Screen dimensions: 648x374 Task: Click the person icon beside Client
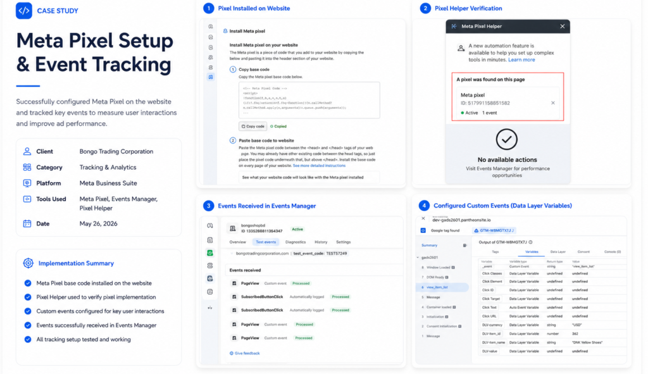coord(27,151)
